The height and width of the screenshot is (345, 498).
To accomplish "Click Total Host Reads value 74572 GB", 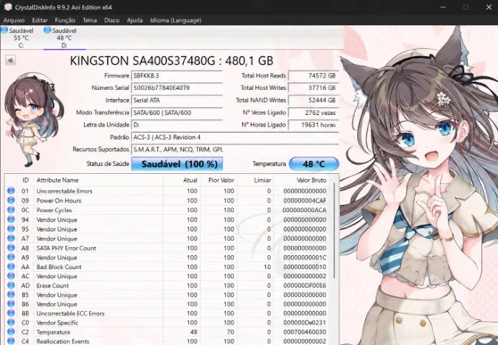I will point(313,75).
